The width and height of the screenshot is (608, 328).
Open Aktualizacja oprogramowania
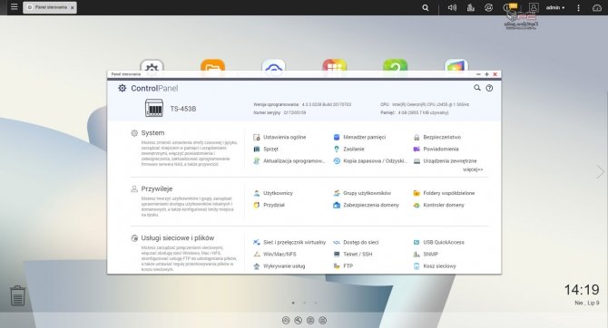[289, 161]
